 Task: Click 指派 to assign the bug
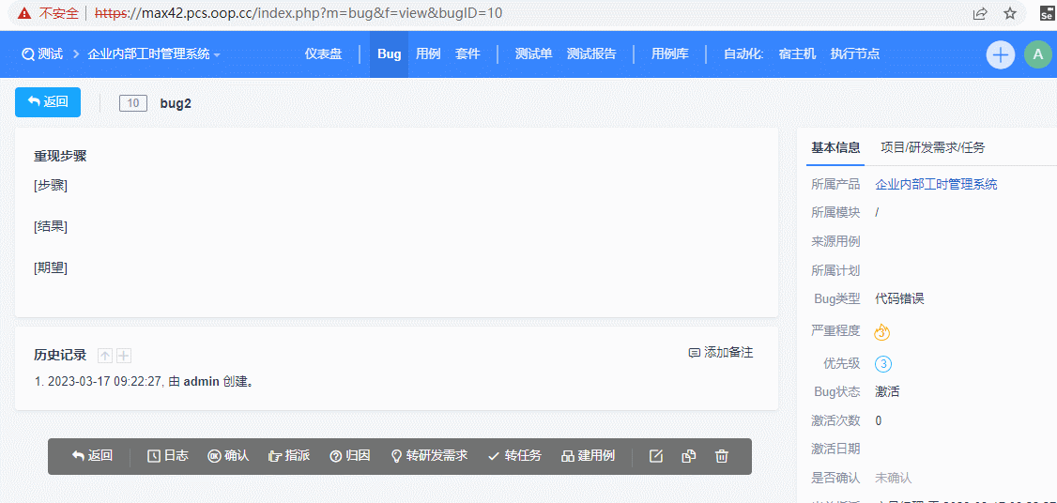coord(289,456)
